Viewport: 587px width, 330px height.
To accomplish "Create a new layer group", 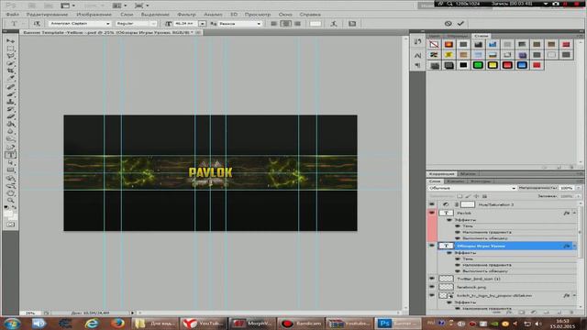I will [547, 312].
